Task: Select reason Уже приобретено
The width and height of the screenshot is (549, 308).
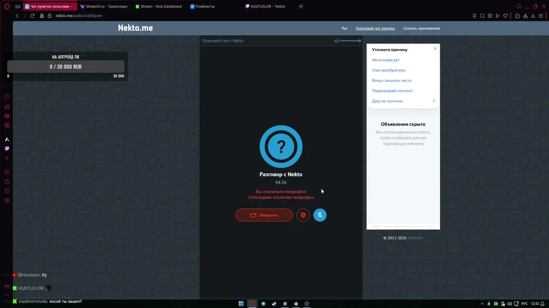Action: click(x=389, y=71)
